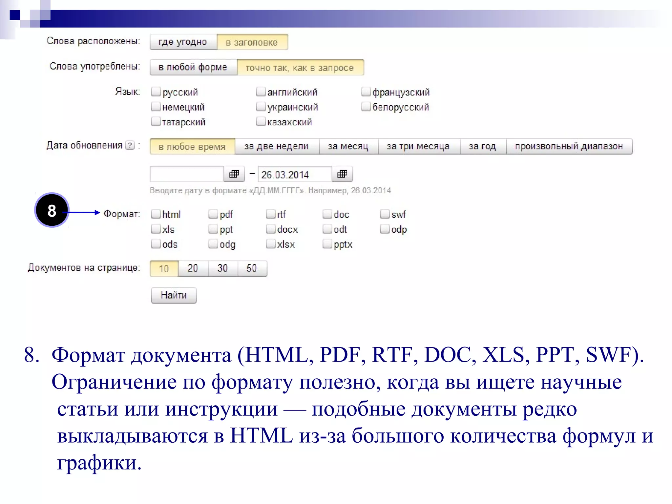Image resolution: width=672 pixels, height=504 pixels.
Task: Tick the ppt format checkbox
Action: click(x=213, y=229)
